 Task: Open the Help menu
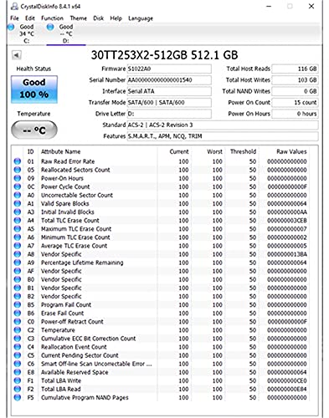point(116,18)
